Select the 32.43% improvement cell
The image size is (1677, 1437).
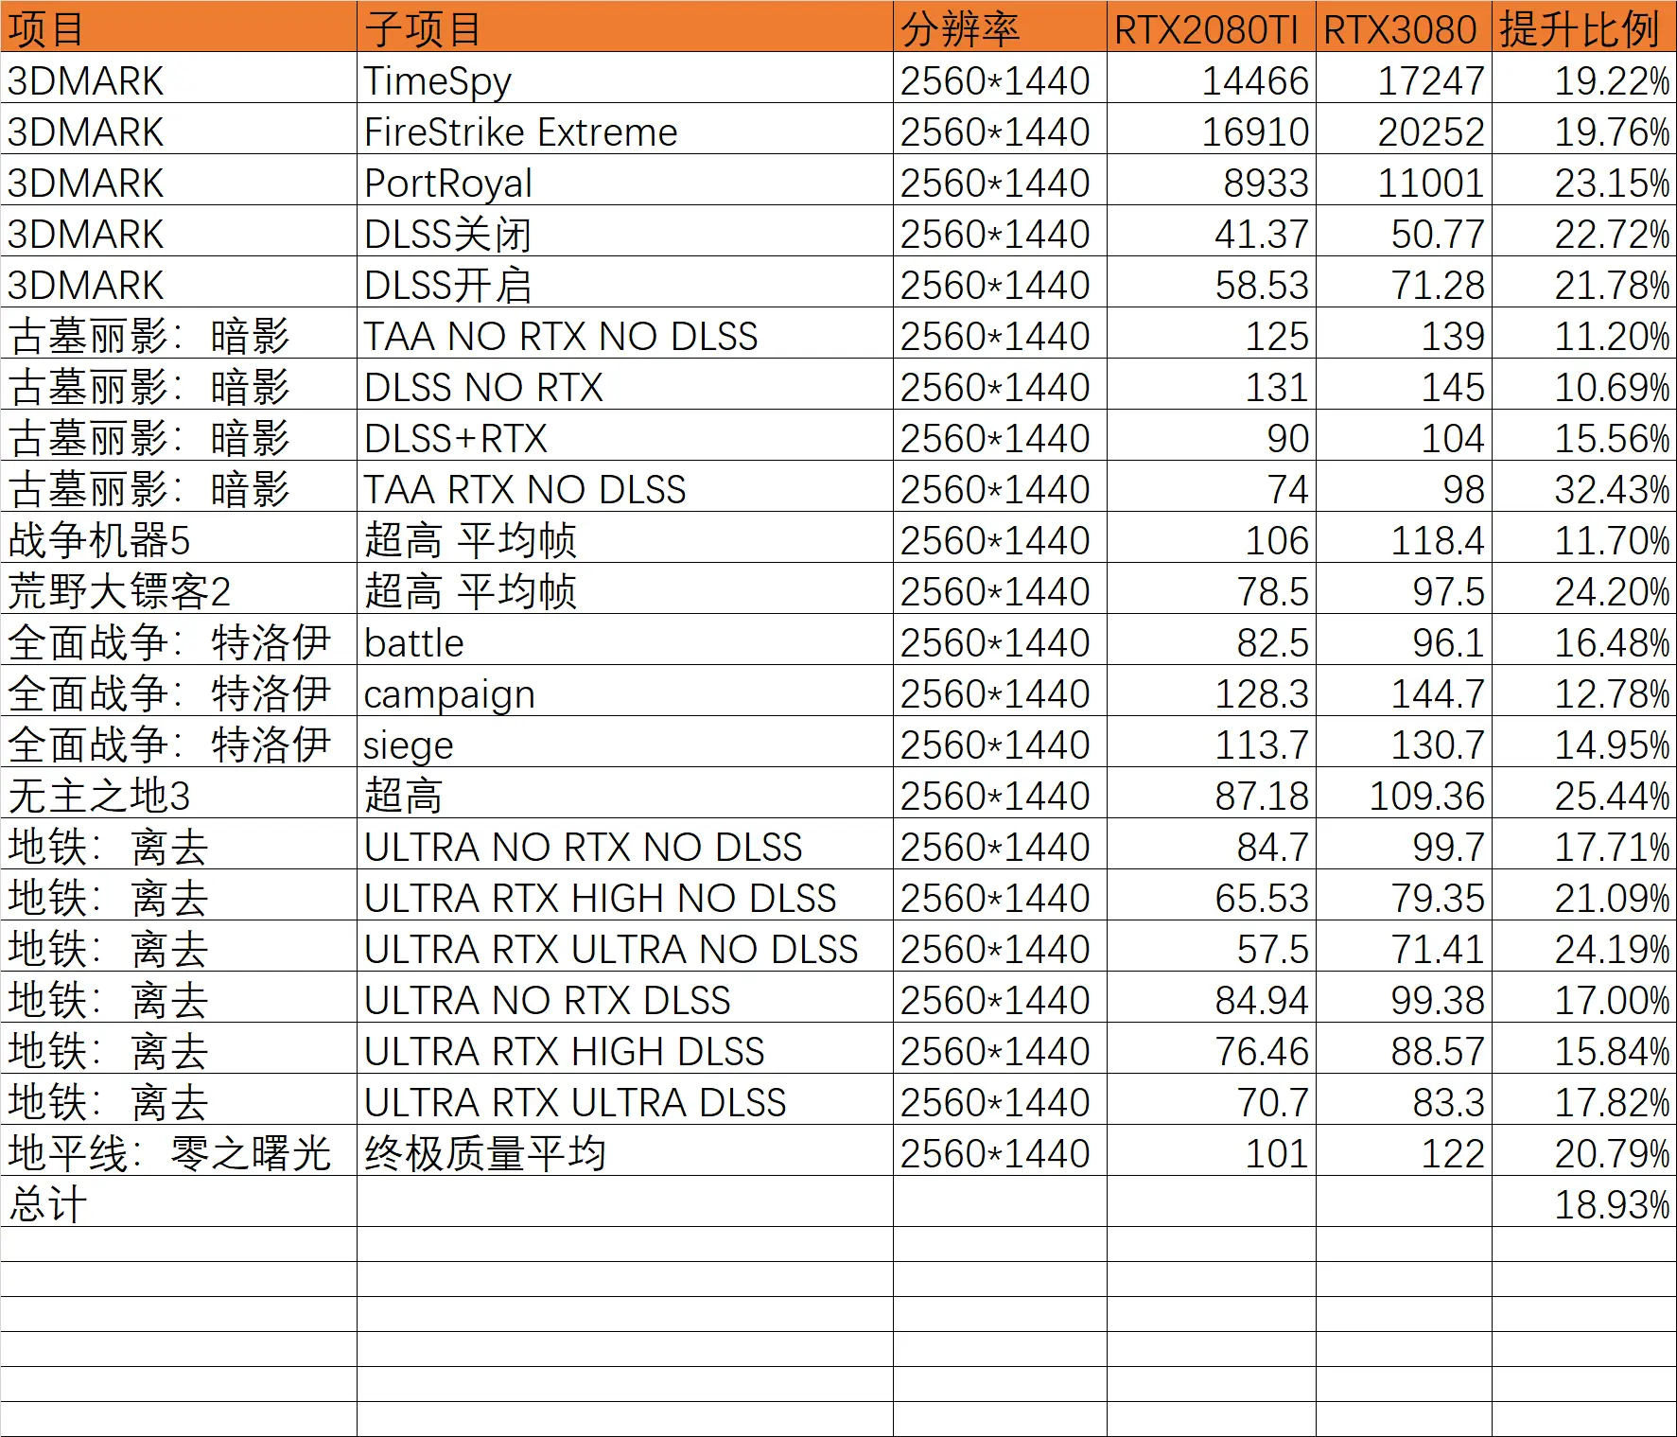1582,489
